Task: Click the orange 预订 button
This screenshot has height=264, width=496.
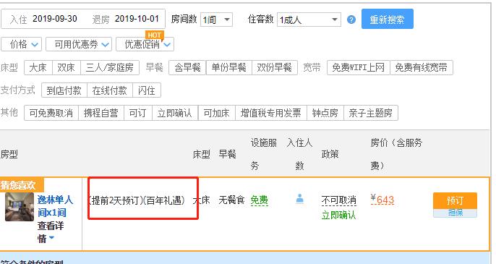Action: [455, 200]
